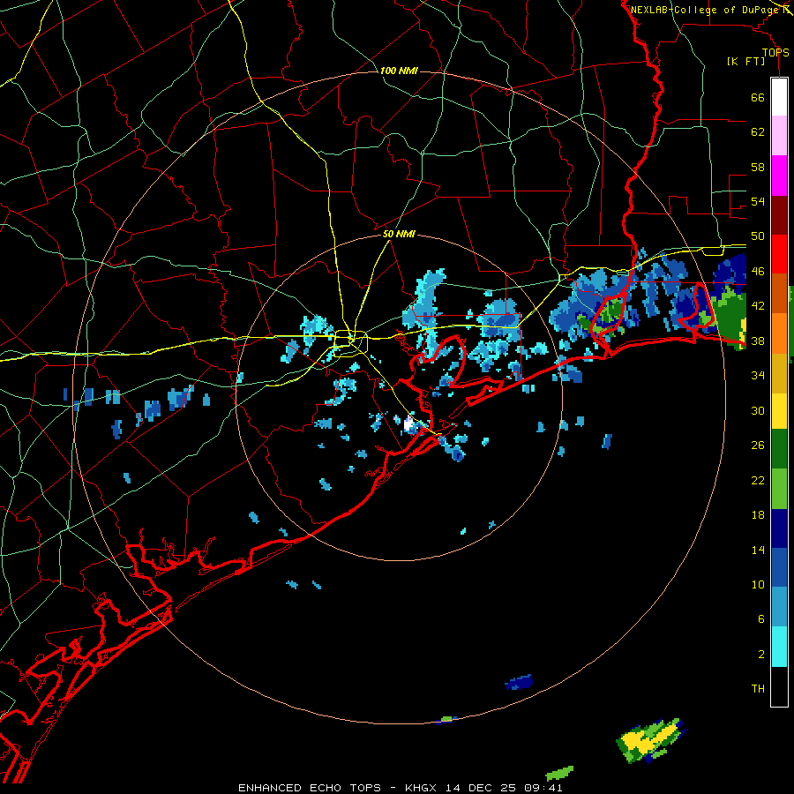794x794 pixels.
Task: Click the black TH swatch at legend bottom
Action: pos(779,686)
